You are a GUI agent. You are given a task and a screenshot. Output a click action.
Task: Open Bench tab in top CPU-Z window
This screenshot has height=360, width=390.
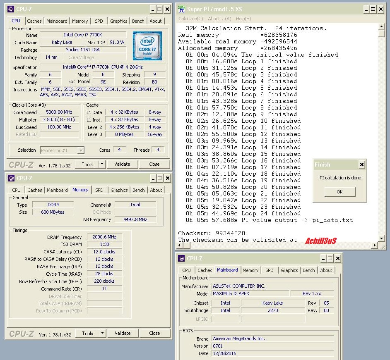[x=138, y=21]
